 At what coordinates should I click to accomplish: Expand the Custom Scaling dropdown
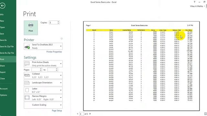tap(43, 105)
